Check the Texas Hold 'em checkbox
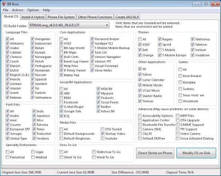The width and height of the screenshot is (221, 176). pos(180,95)
